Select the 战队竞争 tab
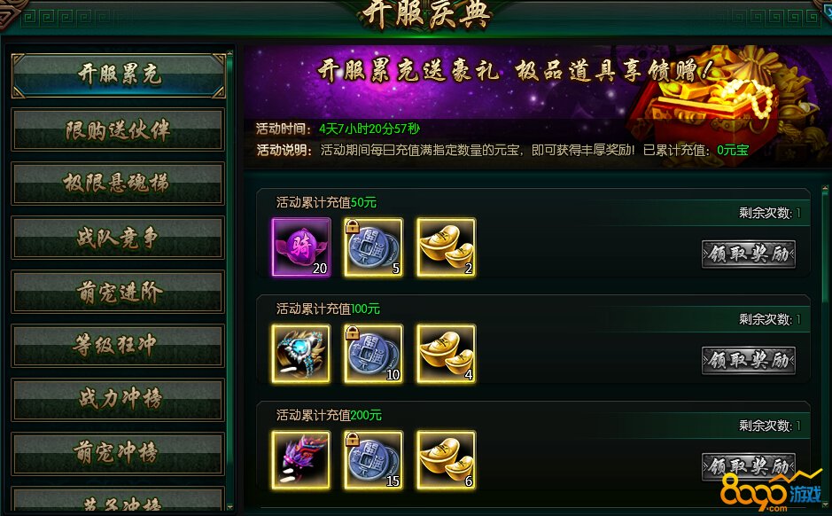832x516 pixels. click(x=118, y=238)
